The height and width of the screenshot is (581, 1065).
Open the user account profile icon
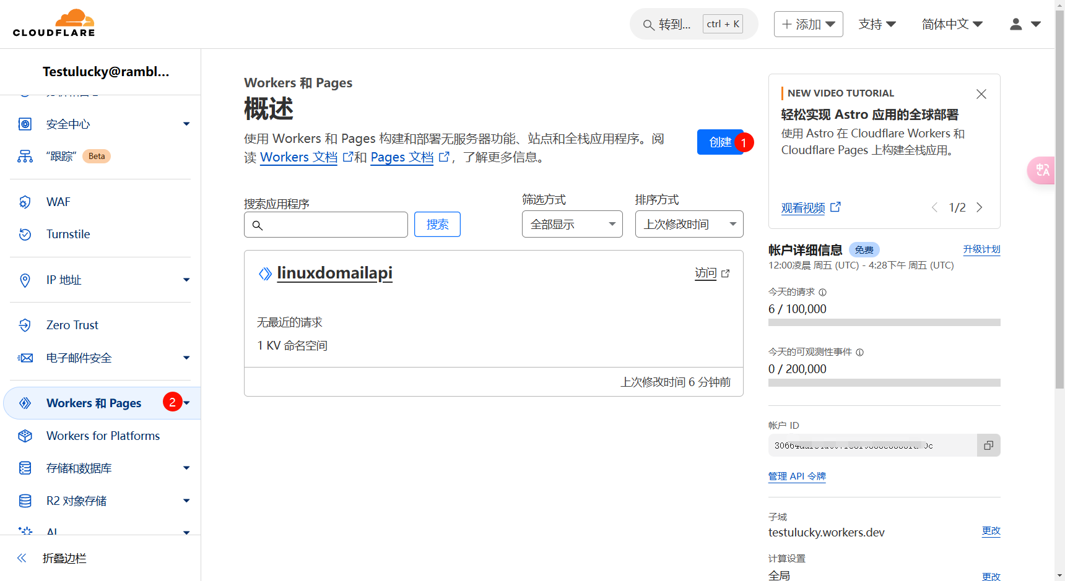(1016, 24)
